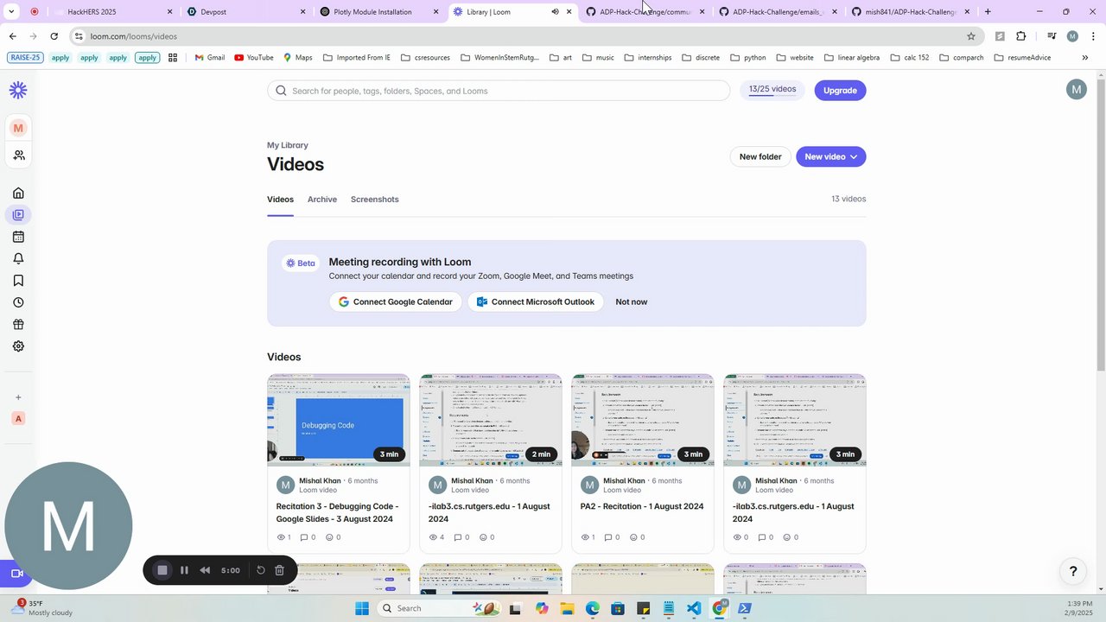This screenshot has height=622, width=1106.
Task: Open the gift rewards icon in sidebar
Action: tap(18, 325)
